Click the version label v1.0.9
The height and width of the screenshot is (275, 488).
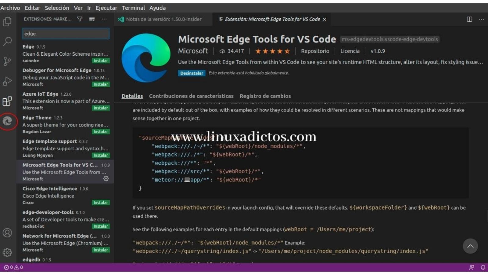pyautogui.click(x=378, y=51)
